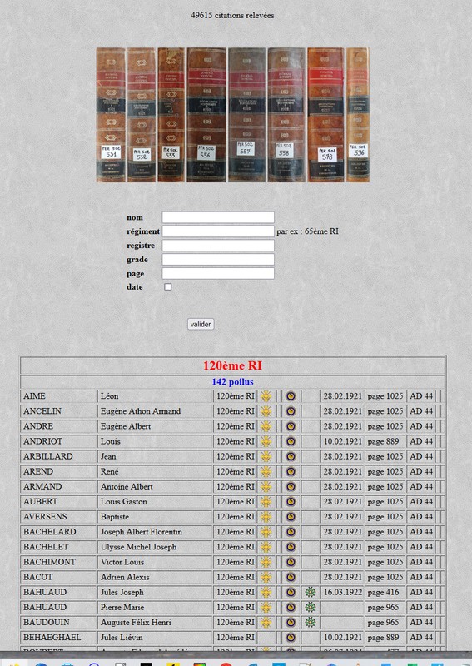Tick the date checkbox
472x666 pixels.
coord(168,286)
